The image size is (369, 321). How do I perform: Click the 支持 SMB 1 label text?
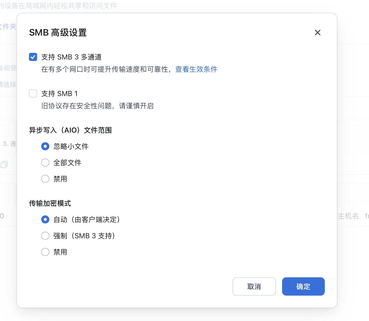[59, 93]
